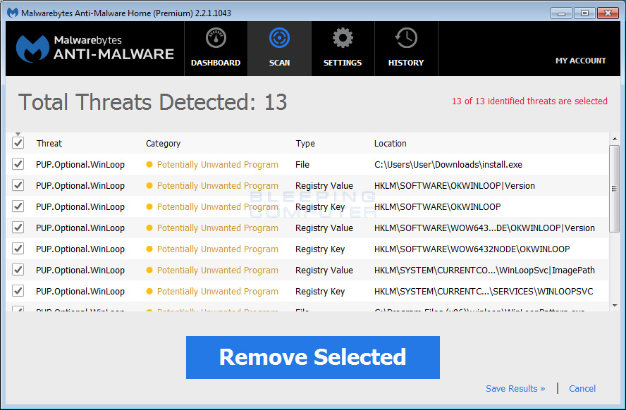This screenshot has height=410, width=626.
Task: Sort threats by the Threat column header
Action: (49, 143)
